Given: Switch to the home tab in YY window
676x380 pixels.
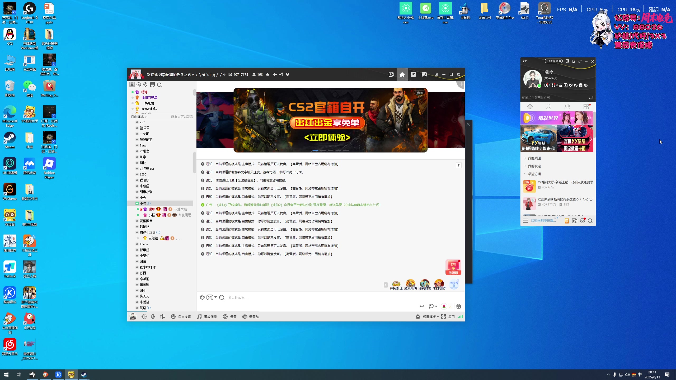Looking at the screenshot, I should (x=530, y=107).
